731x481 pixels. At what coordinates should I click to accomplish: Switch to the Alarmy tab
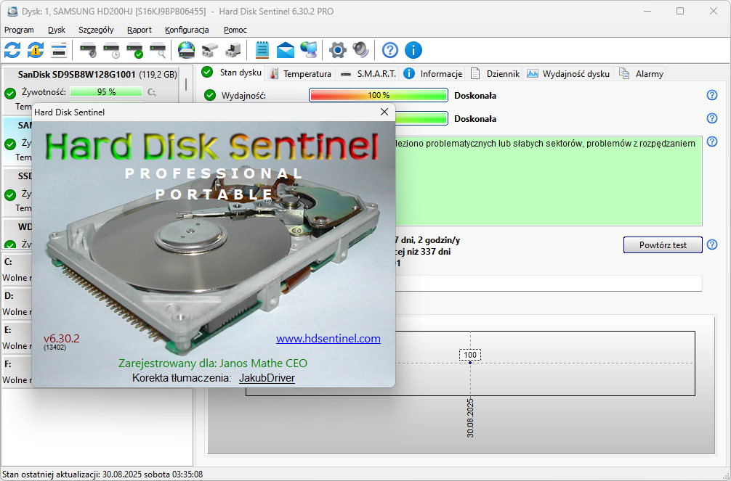(641, 73)
